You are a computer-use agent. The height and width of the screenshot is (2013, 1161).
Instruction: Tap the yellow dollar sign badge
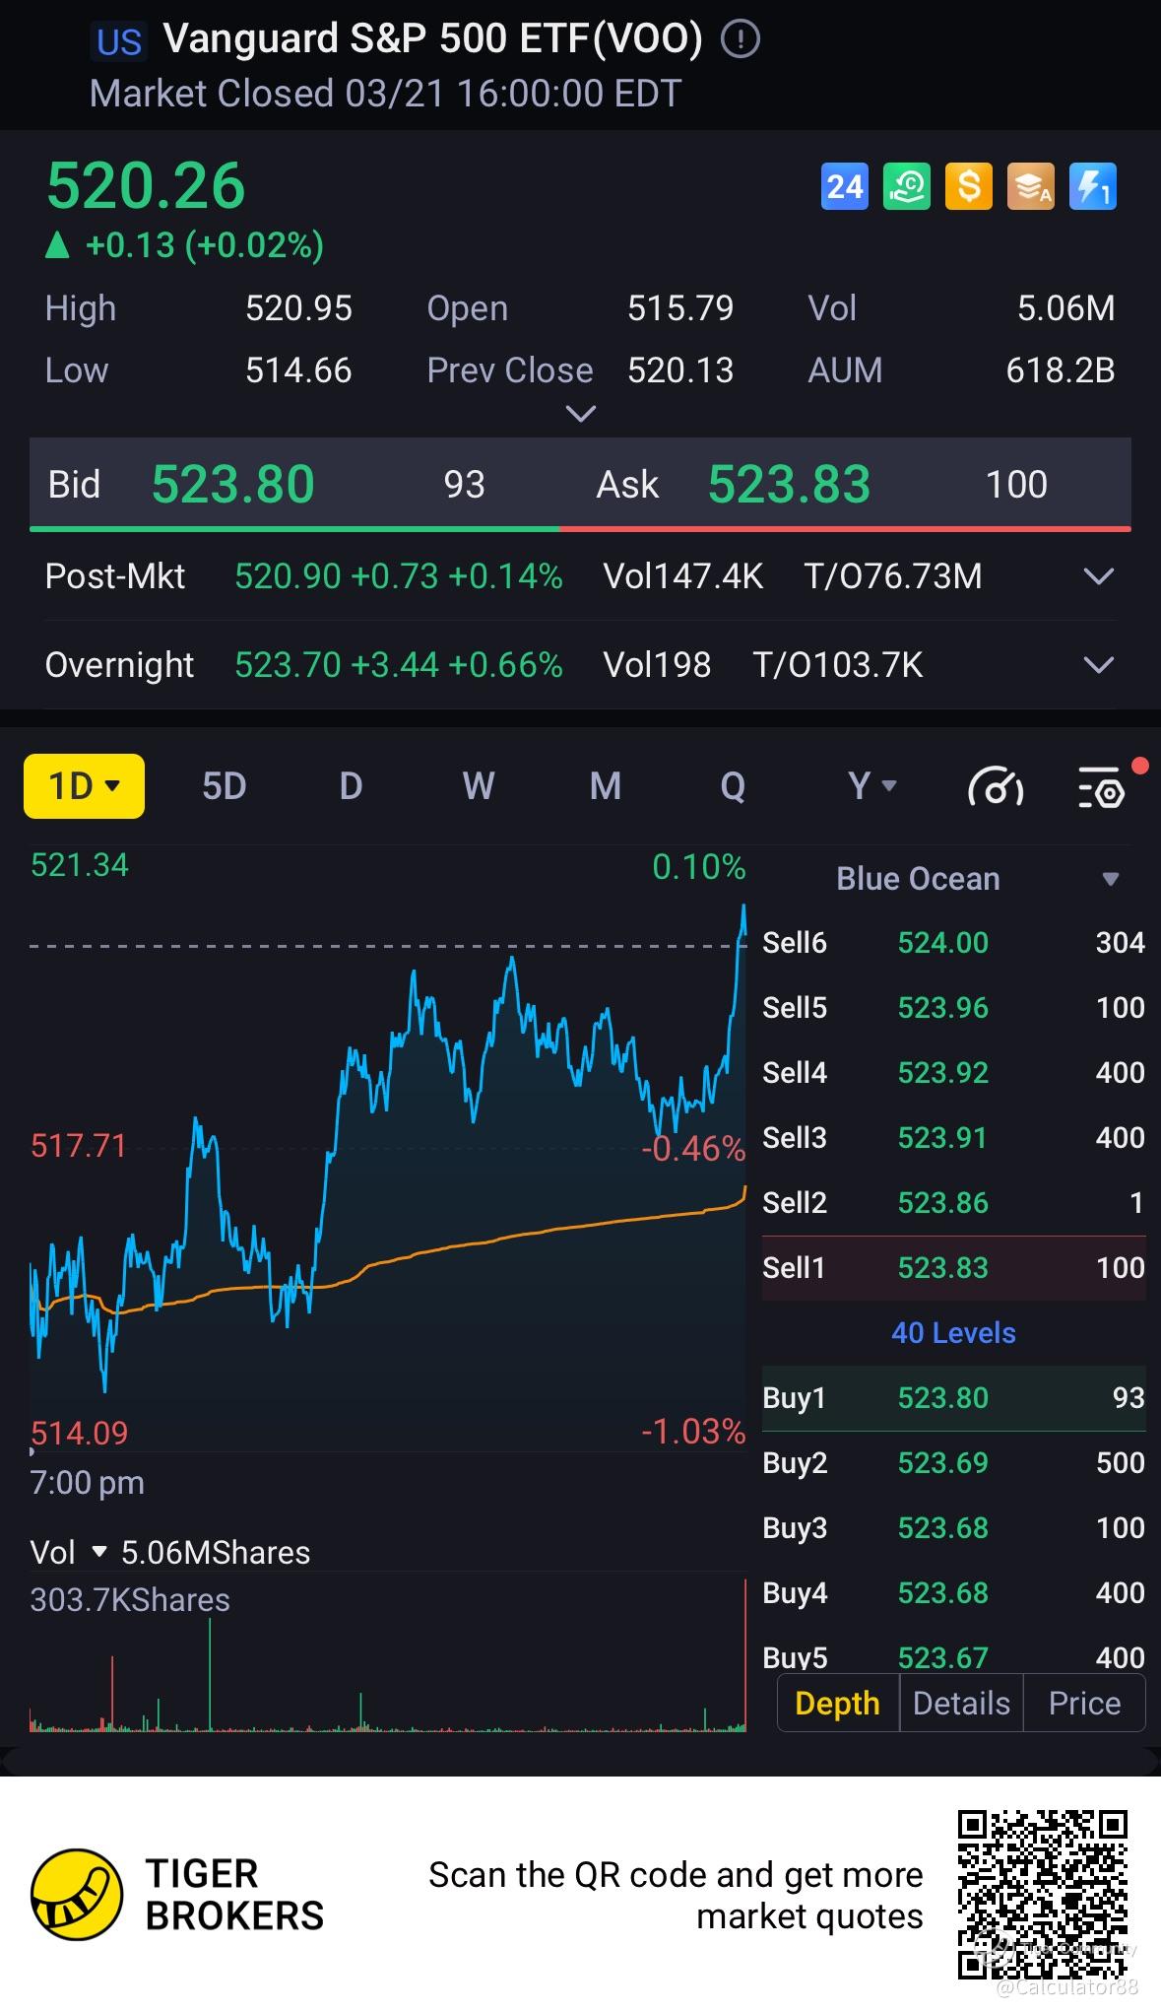969,186
